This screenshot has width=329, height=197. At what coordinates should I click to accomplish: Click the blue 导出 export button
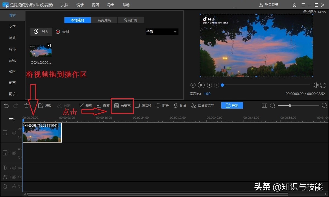pos(232,106)
